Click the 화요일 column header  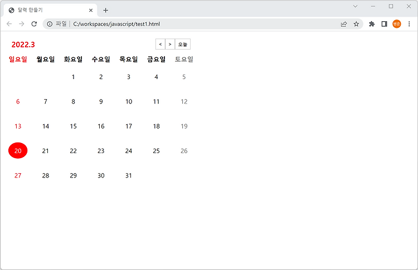point(74,59)
